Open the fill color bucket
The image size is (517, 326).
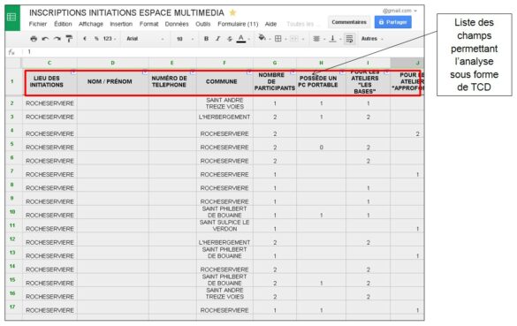tap(262, 38)
